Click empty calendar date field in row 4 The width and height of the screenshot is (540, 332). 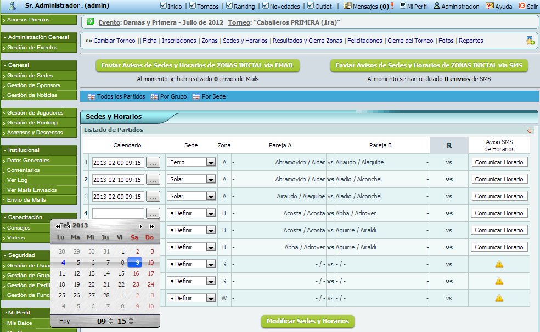(x=118, y=214)
